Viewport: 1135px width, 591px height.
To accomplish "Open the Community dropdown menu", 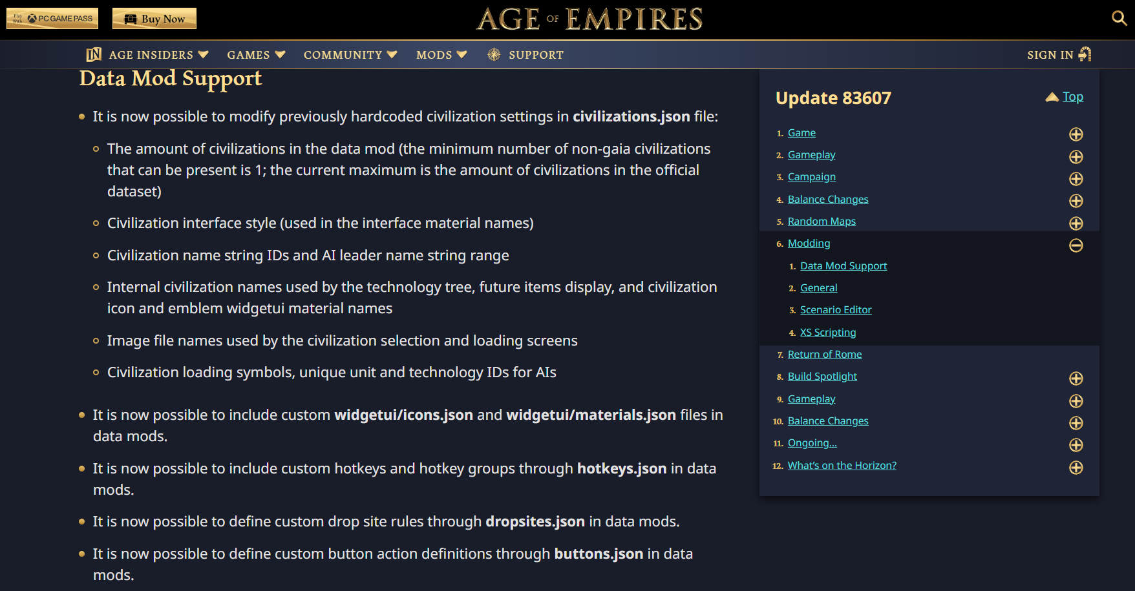I will pyautogui.click(x=350, y=55).
